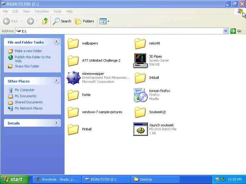Collapse the Other Places panel
Image resolution: width=246 pixels, height=184 pixels.
[x=57, y=81]
